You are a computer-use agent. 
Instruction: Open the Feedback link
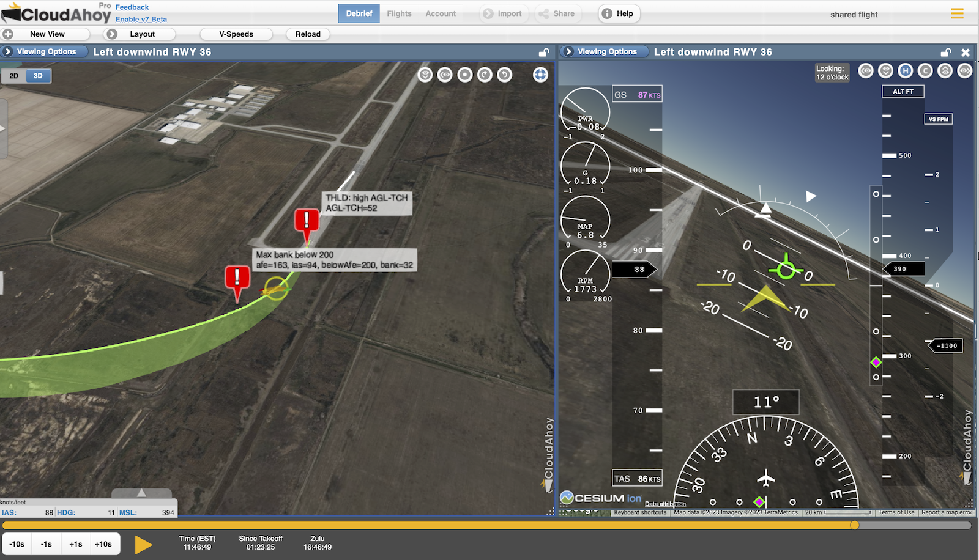pos(132,7)
